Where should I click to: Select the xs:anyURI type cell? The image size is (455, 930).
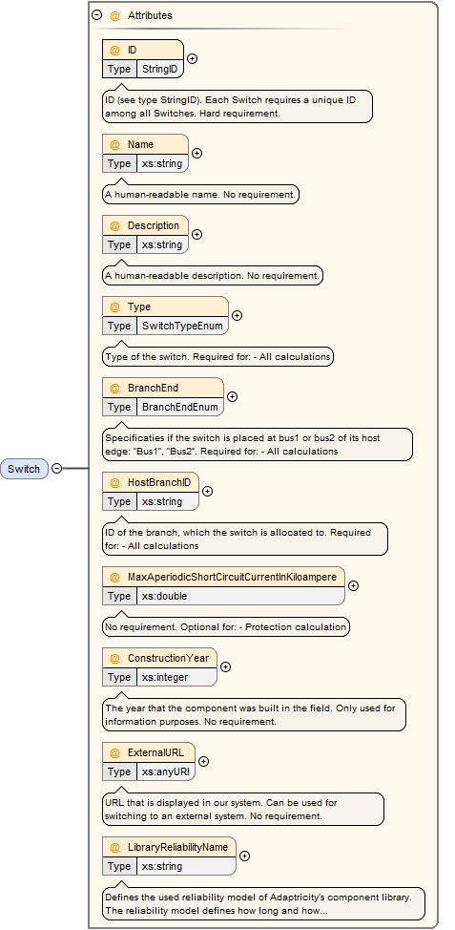tap(165, 771)
